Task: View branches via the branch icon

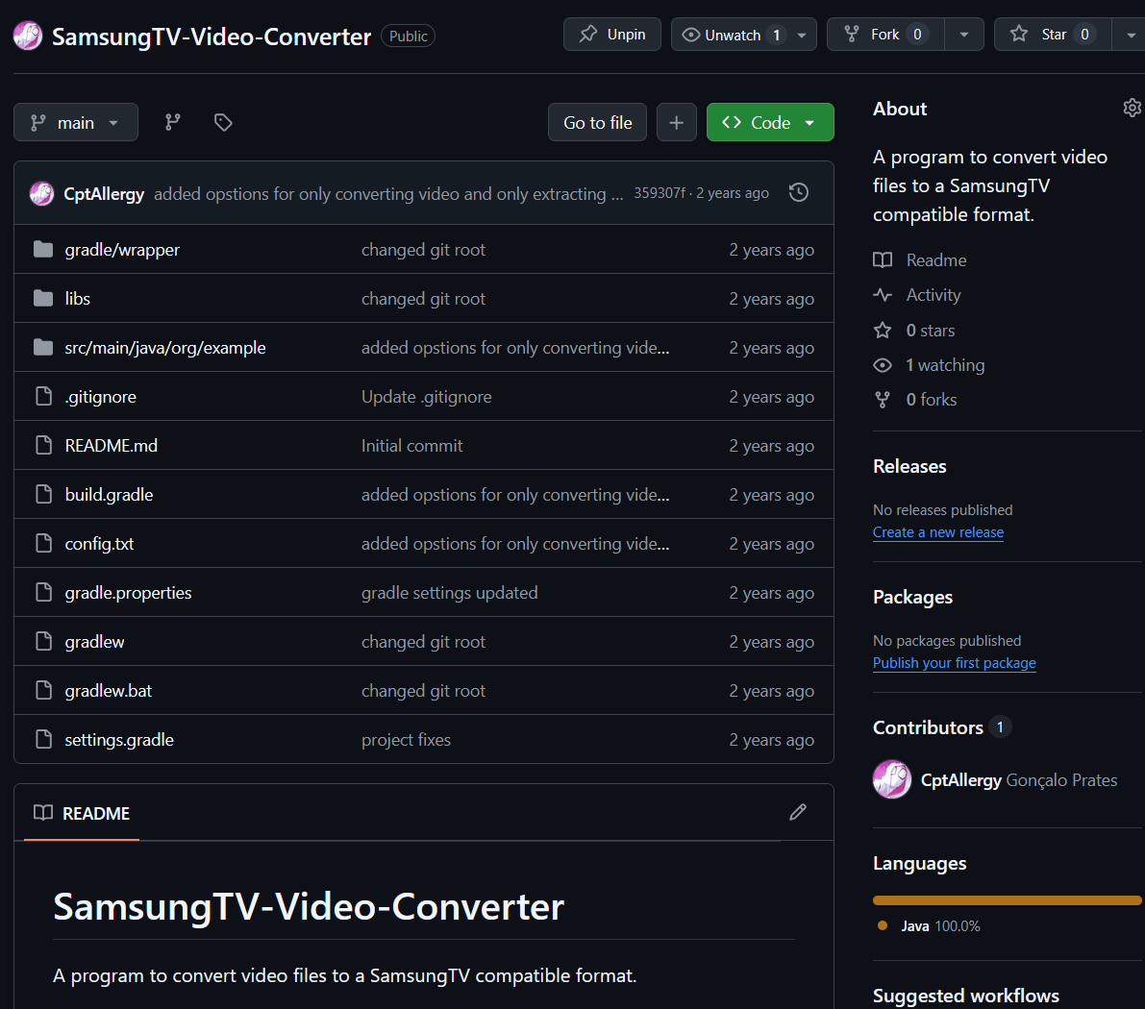Action: (x=172, y=122)
